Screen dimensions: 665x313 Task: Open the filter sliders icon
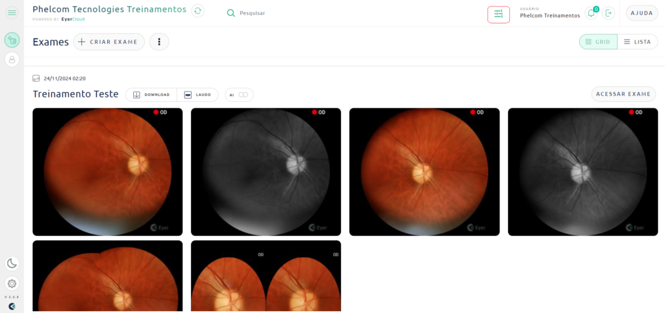point(498,14)
